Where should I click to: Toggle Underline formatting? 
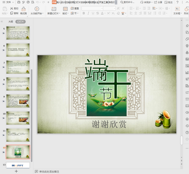pyautogui.click(x=93, y=13)
